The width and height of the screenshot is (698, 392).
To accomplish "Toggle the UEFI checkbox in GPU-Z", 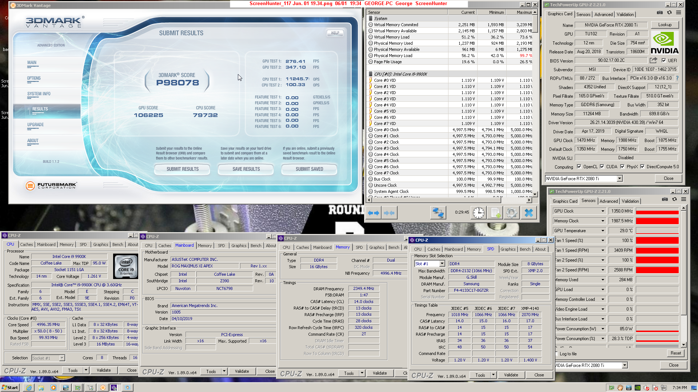I will coord(664,61).
